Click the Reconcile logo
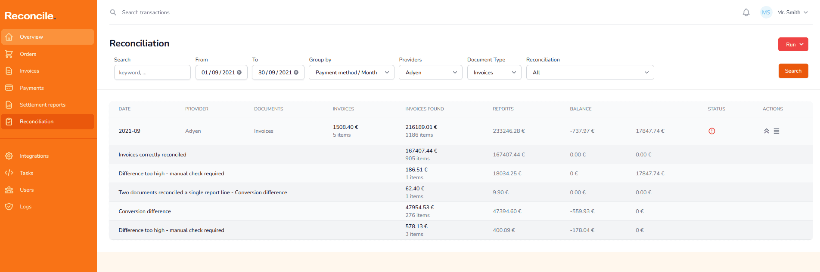Image resolution: width=820 pixels, height=272 pixels. click(x=30, y=16)
